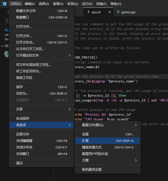Open 配置用户代码片段 from submenu
The width and height of the screenshot is (168, 181).
pos(108,154)
